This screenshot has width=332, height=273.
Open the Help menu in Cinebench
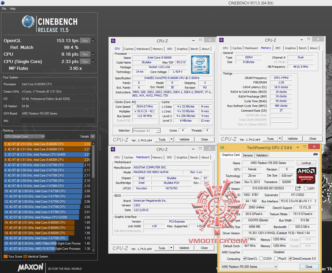[x=13, y=9]
